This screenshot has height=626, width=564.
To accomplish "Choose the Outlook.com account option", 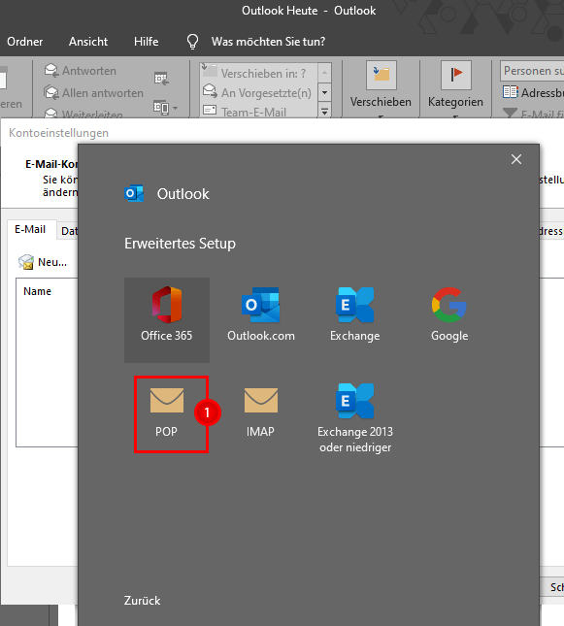I will [x=261, y=314].
